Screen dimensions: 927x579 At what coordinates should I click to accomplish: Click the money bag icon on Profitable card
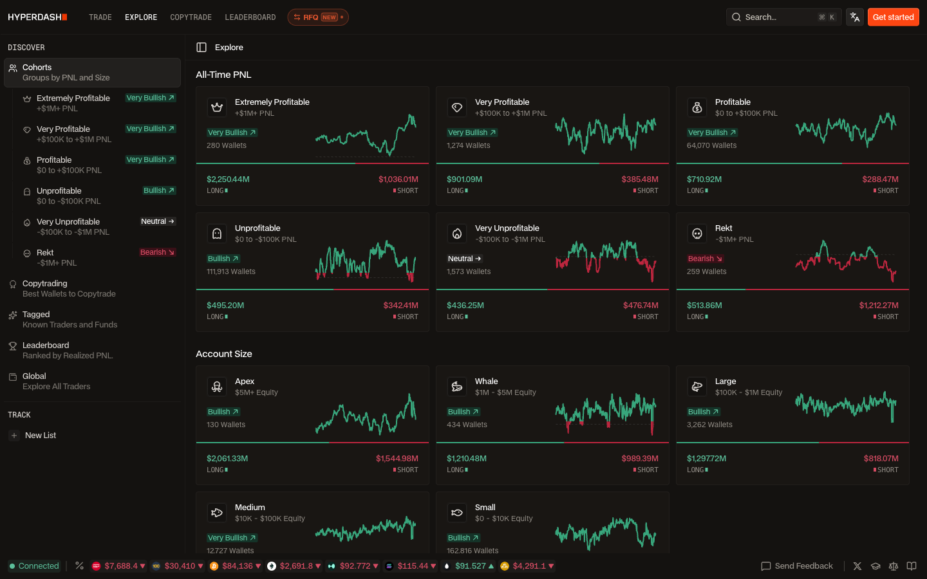tap(697, 108)
